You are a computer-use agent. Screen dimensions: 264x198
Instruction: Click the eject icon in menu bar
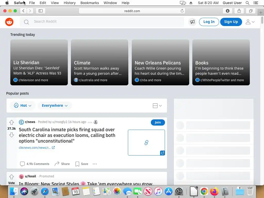pos(191,3)
